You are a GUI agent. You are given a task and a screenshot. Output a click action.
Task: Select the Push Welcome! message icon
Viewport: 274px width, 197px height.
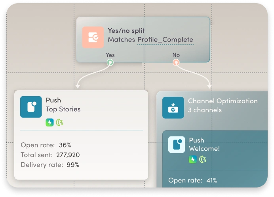click(176, 144)
